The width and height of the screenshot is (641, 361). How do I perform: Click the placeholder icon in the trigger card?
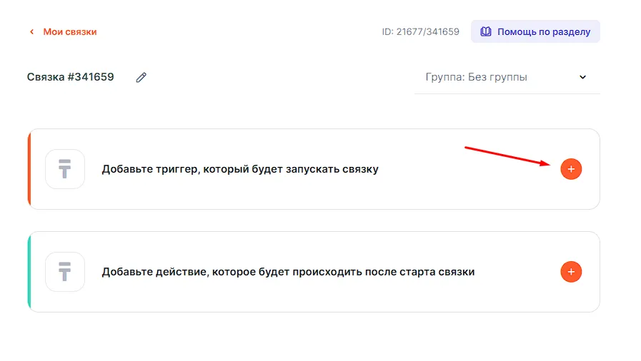[65, 169]
